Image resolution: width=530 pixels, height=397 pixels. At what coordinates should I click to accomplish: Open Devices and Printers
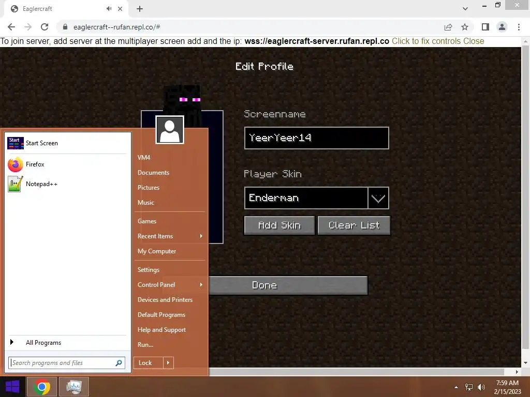coord(165,300)
